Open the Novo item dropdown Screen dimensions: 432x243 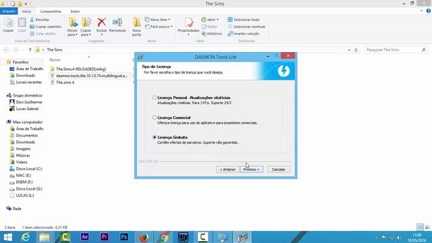click(x=157, y=20)
